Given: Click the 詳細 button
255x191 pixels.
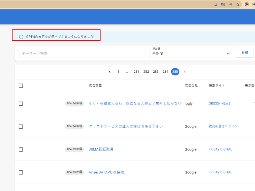Looking at the screenshot, I should pyautogui.click(x=245, y=53).
